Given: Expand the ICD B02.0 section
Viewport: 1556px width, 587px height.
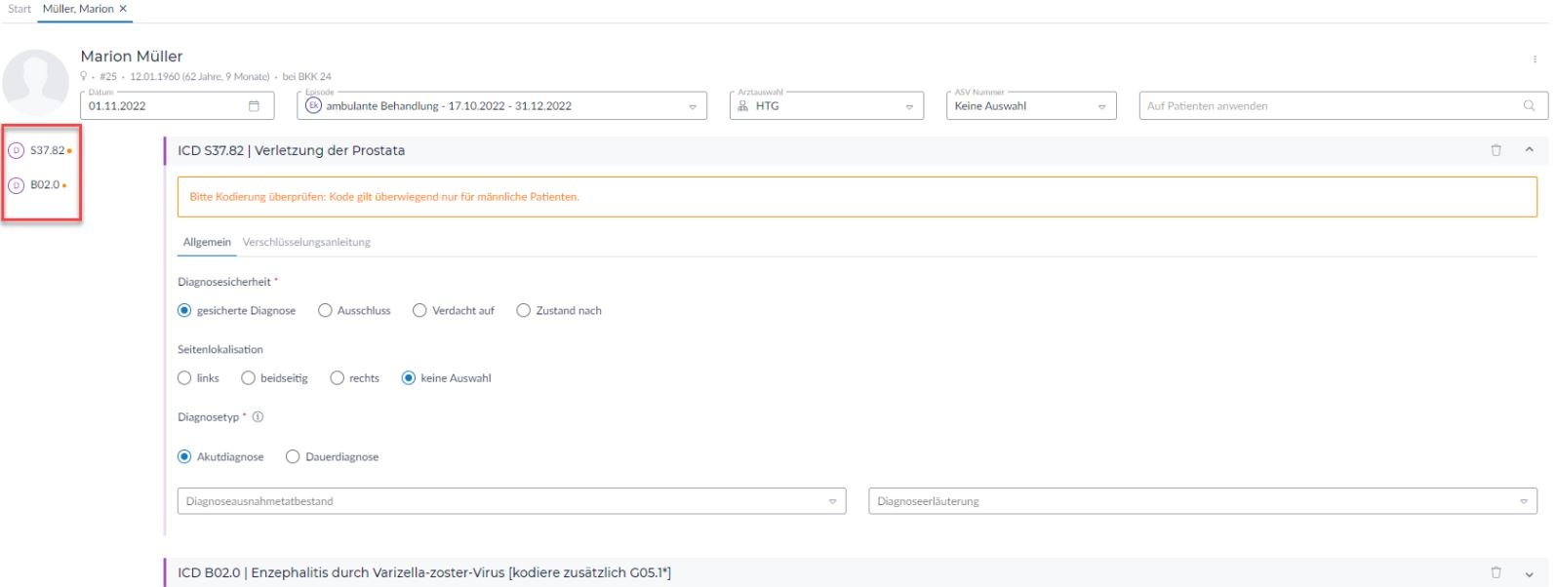Looking at the screenshot, I should pos(1529,573).
